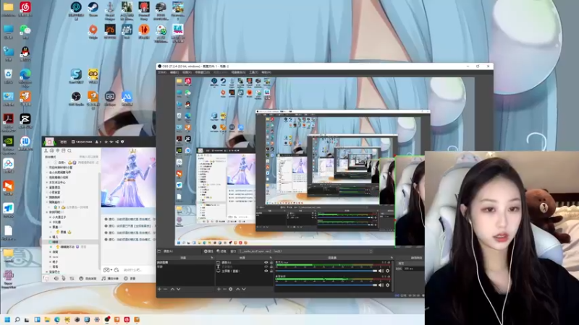Open the taskbar search icon
This screenshot has height=325, width=579.
(17, 319)
